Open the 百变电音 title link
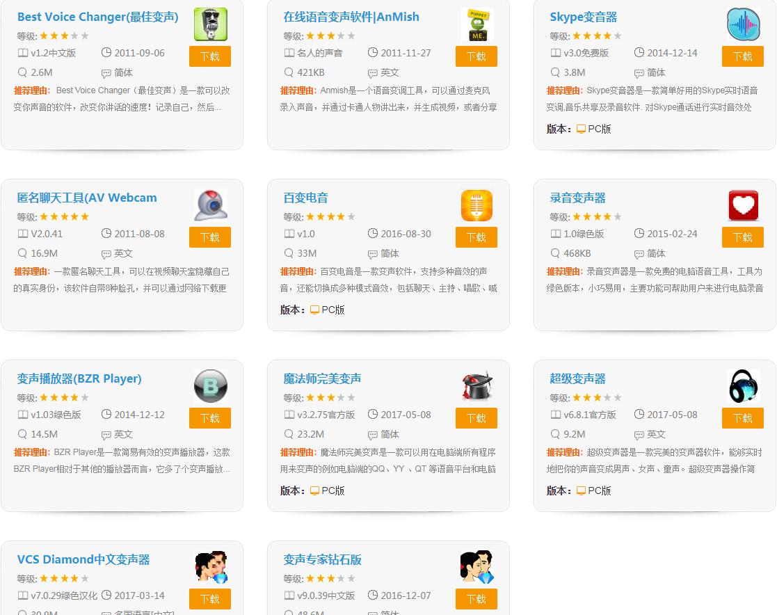The height and width of the screenshot is (615, 777). click(x=306, y=198)
